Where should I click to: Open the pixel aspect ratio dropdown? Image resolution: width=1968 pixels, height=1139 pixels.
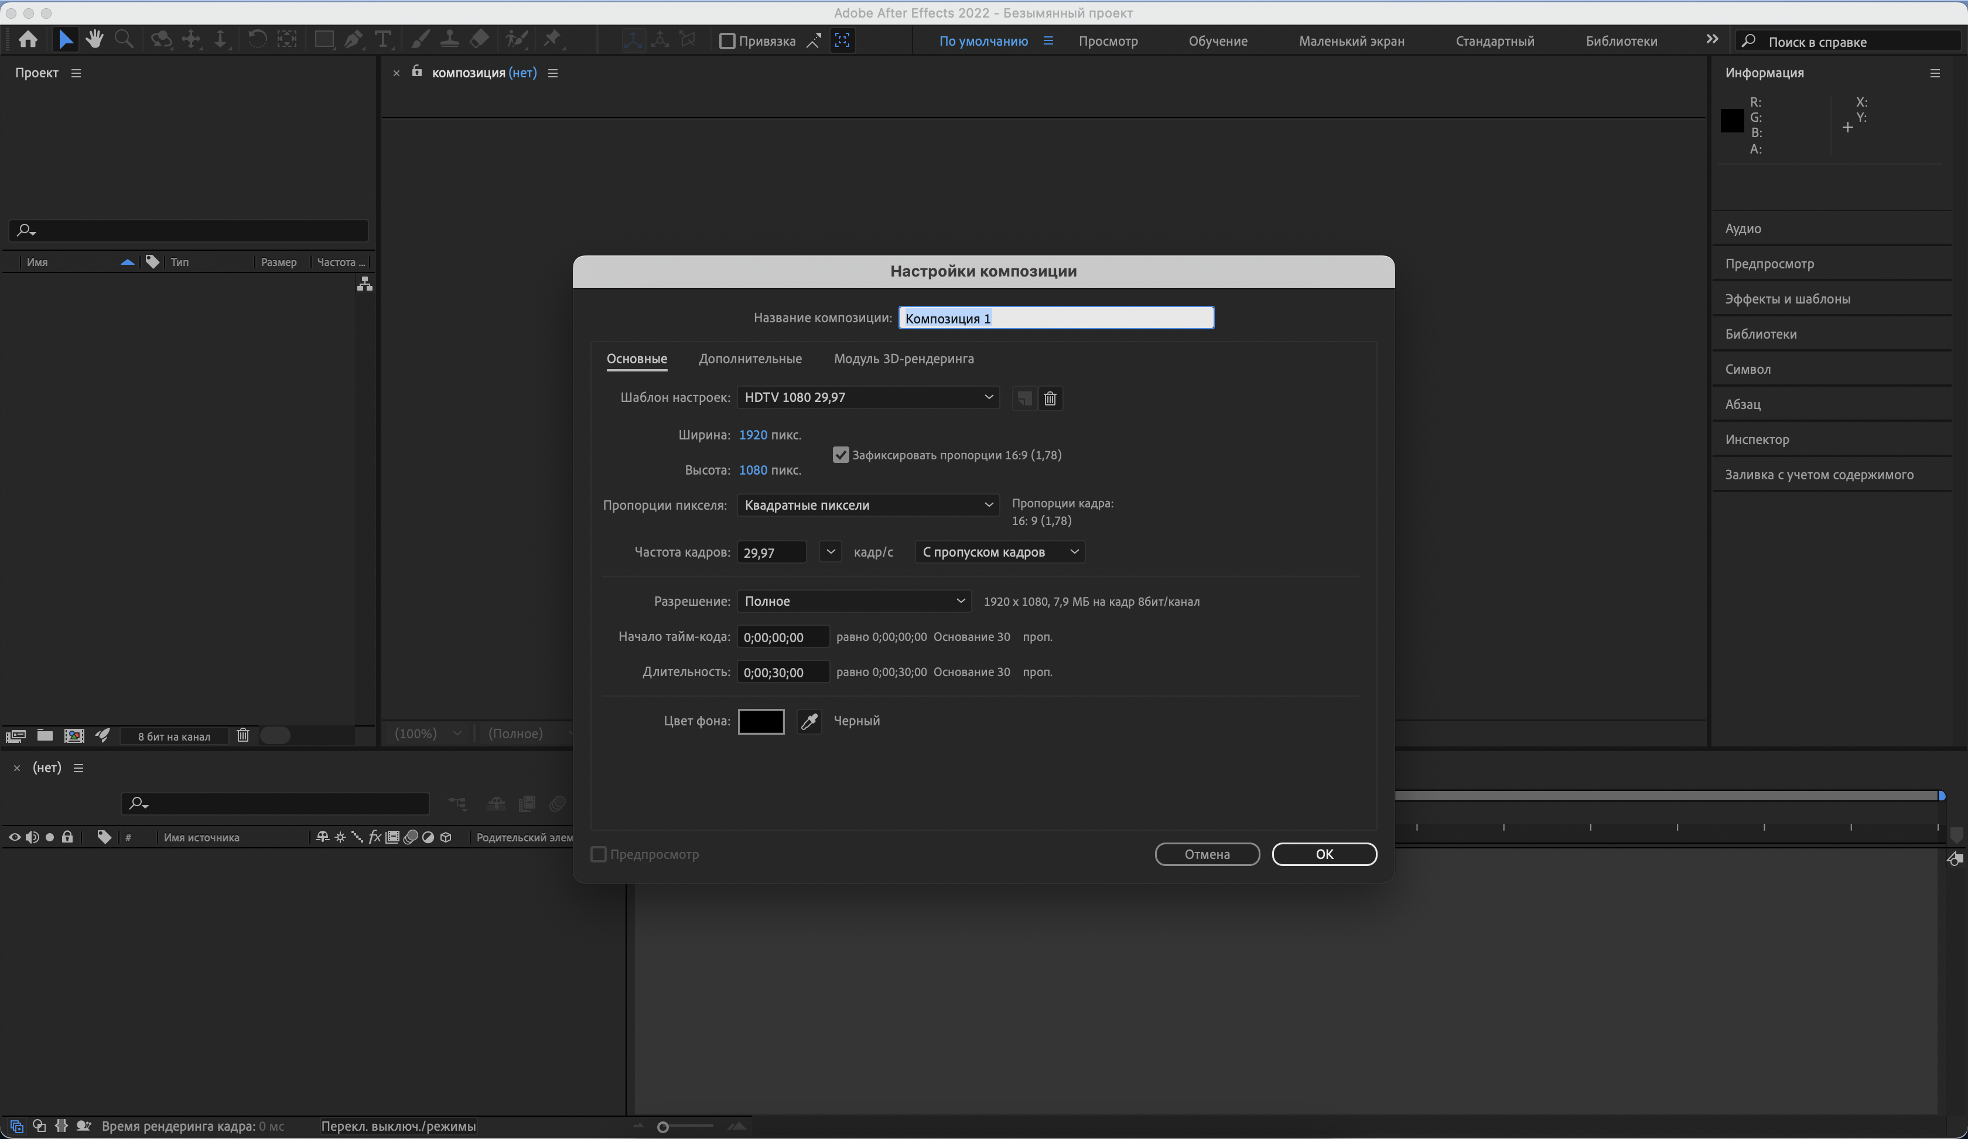click(x=867, y=504)
